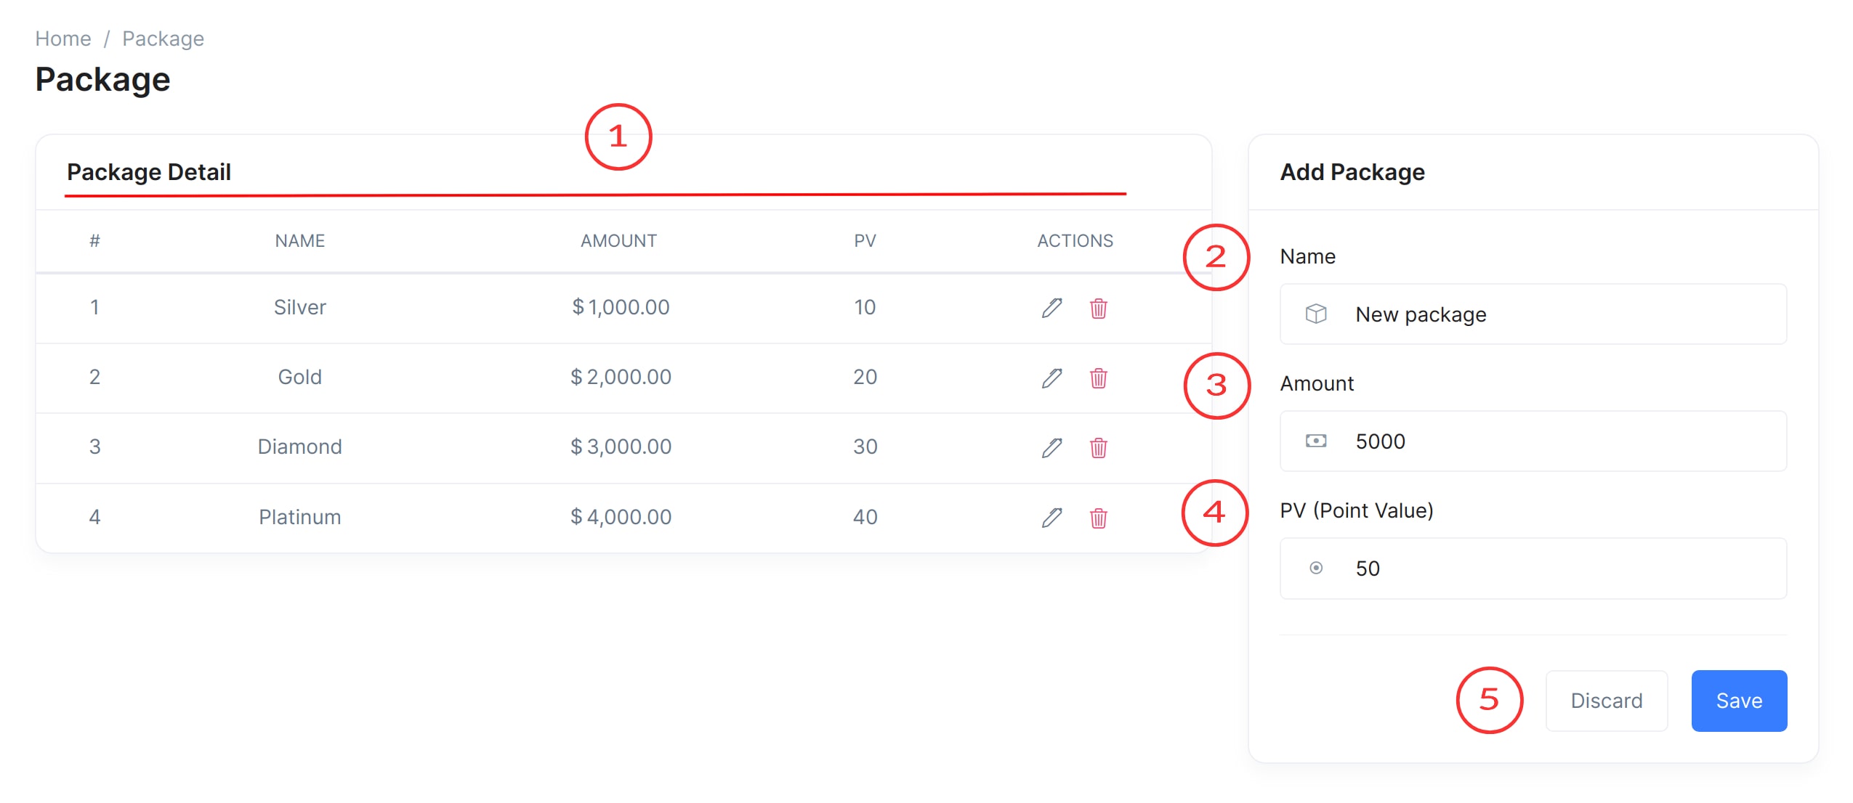This screenshot has height=803, width=1853.
Task: Click trash icon for Diamond package
Action: click(1098, 447)
